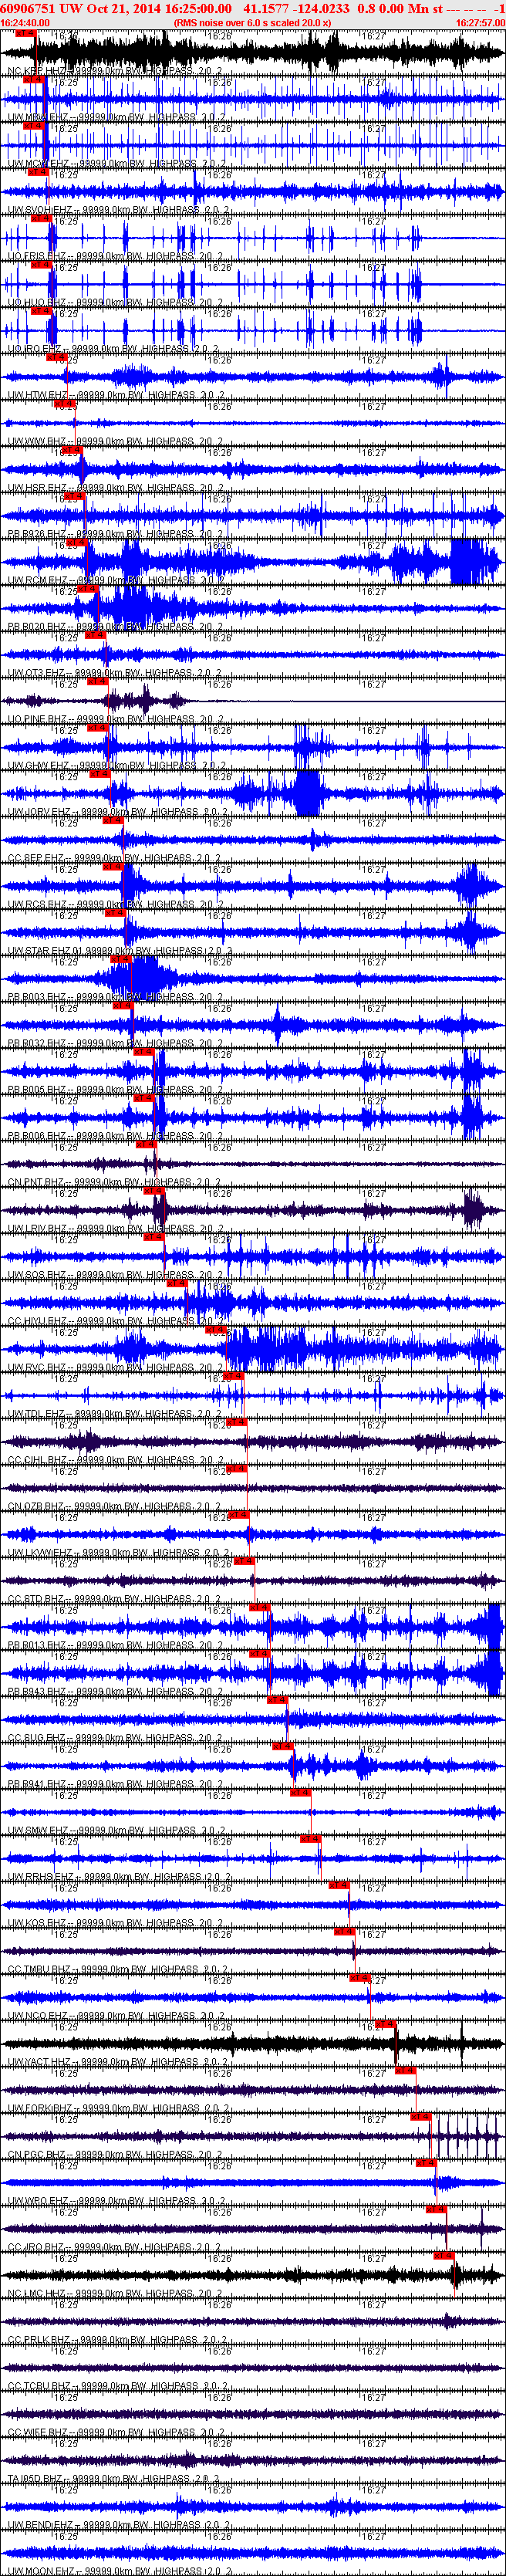Select the UW TDL EHZ station label
The image size is (506, 2576).
coord(116,1414)
